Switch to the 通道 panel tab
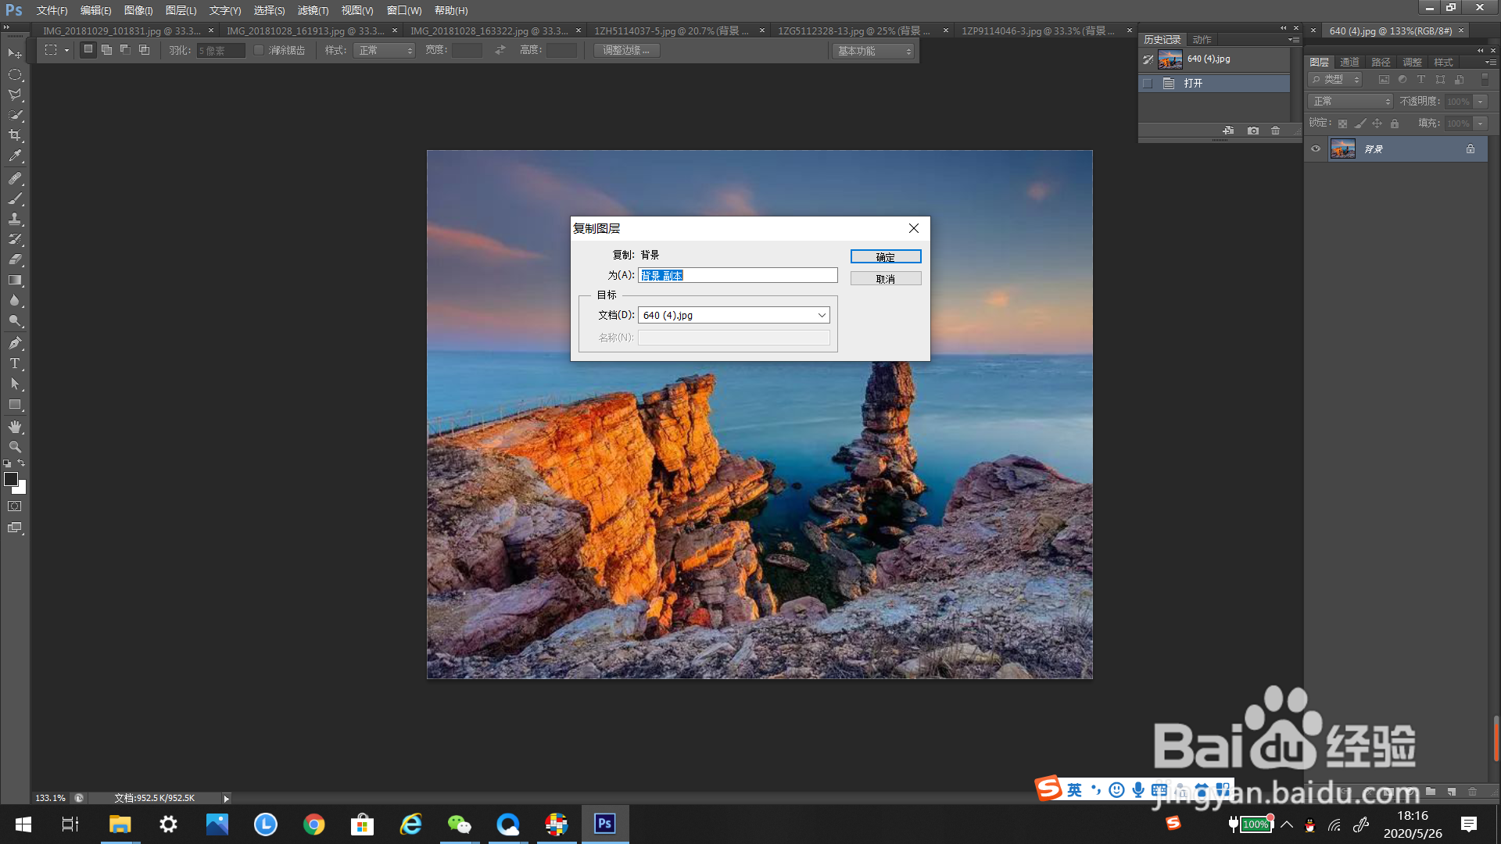The image size is (1501, 844). coord(1349,62)
